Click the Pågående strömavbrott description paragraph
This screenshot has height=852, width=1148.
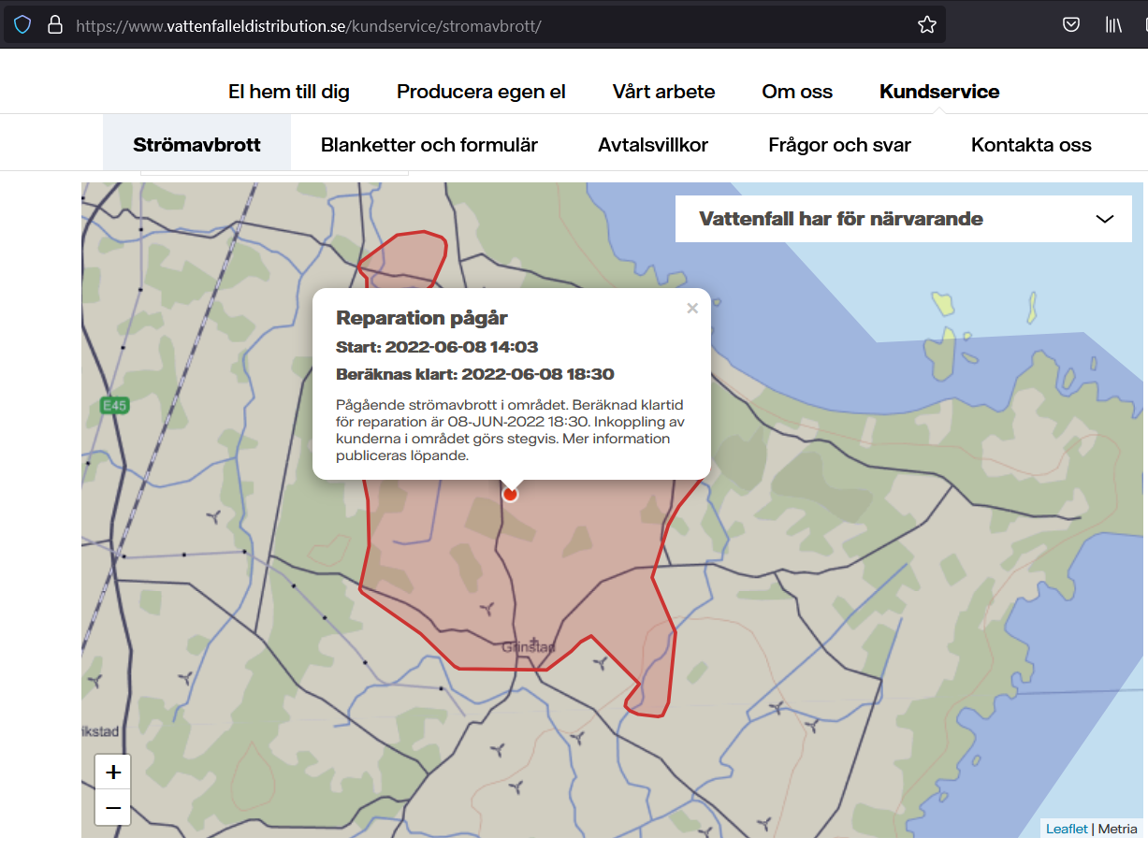click(510, 430)
